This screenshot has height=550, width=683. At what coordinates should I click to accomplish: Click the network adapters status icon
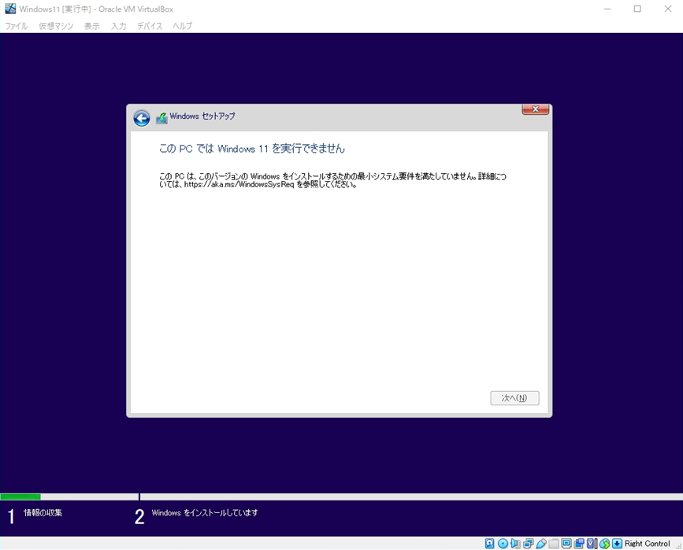tap(528, 544)
